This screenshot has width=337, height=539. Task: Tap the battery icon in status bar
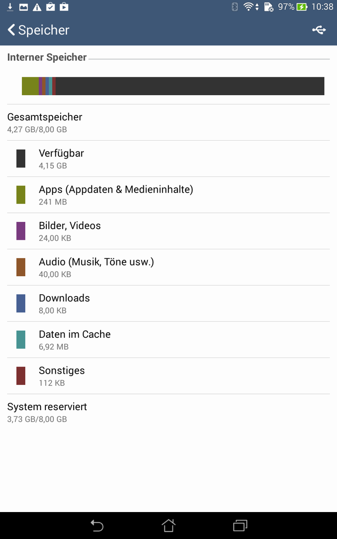pos(302,7)
